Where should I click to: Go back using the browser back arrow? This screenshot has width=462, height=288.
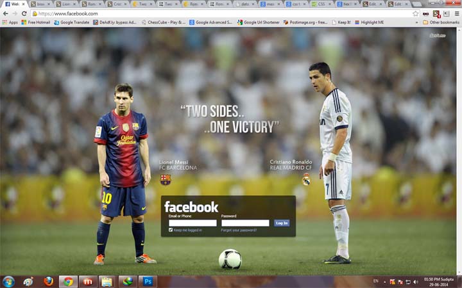coord(6,13)
